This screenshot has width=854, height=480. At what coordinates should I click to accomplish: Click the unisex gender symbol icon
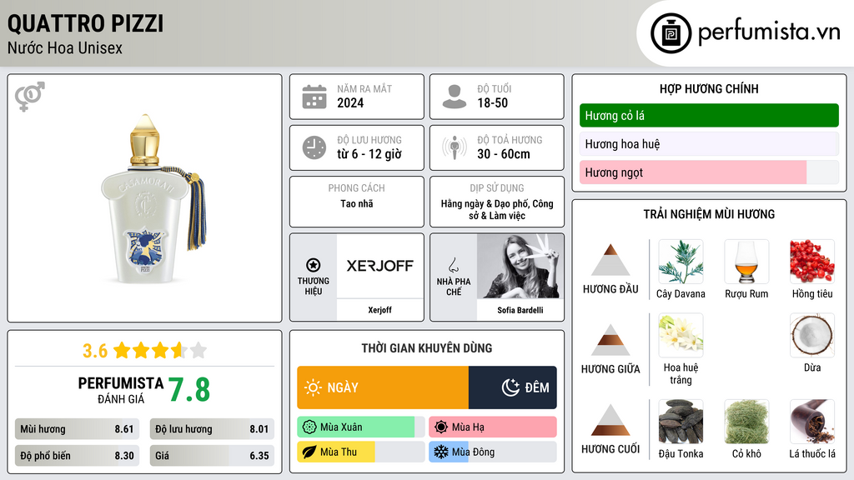click(30, 97)
